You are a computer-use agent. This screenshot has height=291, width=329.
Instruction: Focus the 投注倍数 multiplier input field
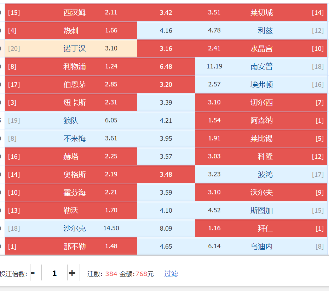(54, 273)
